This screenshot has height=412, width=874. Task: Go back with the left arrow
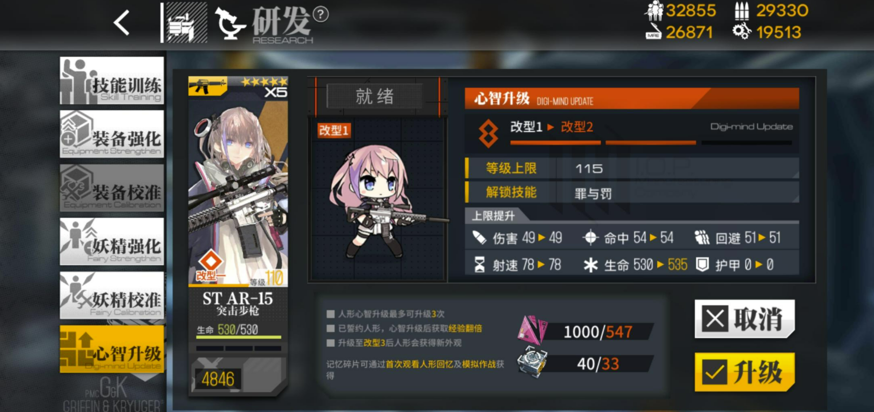122,23
